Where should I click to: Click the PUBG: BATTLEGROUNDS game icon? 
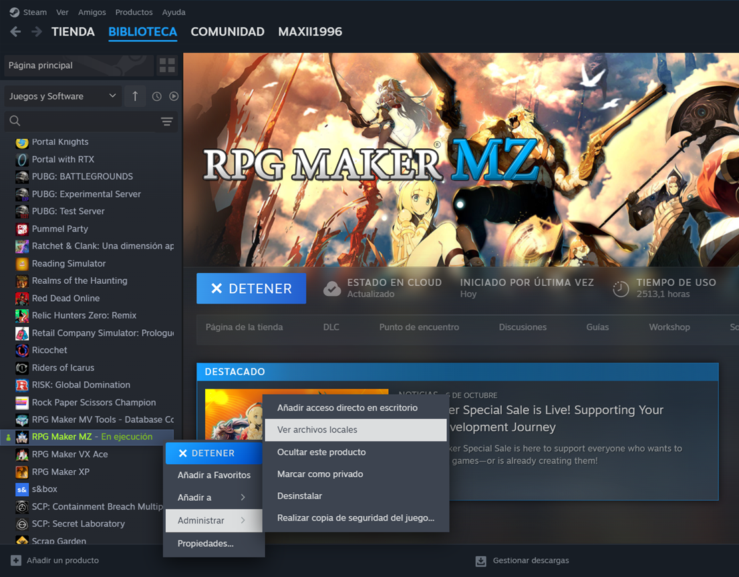[22, 176]
